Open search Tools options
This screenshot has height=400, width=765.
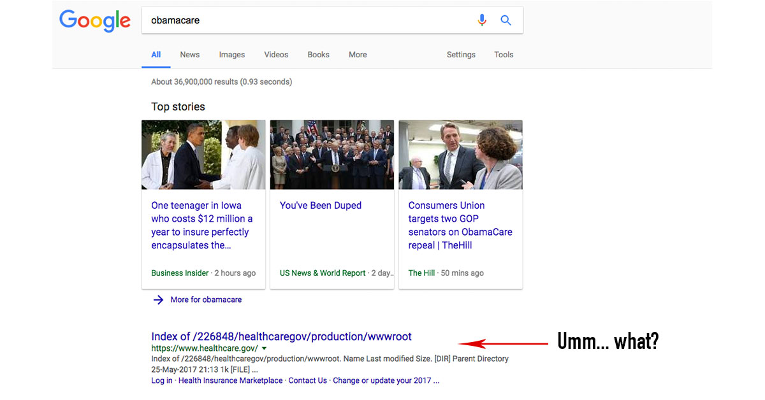504,55
